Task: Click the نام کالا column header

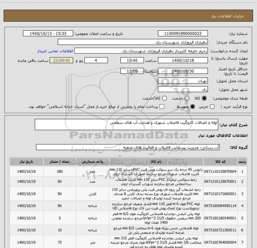Action: pos(156,162)
